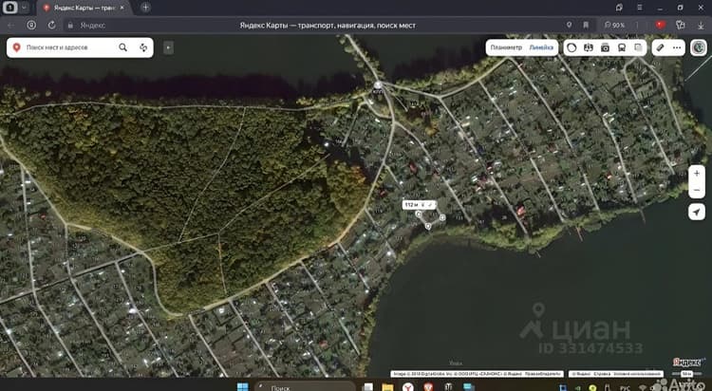
Task: Select the ruler tool icon
Action: point(660,47)
